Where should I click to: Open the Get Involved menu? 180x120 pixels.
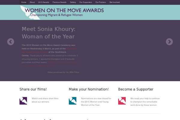pos(115,2)
